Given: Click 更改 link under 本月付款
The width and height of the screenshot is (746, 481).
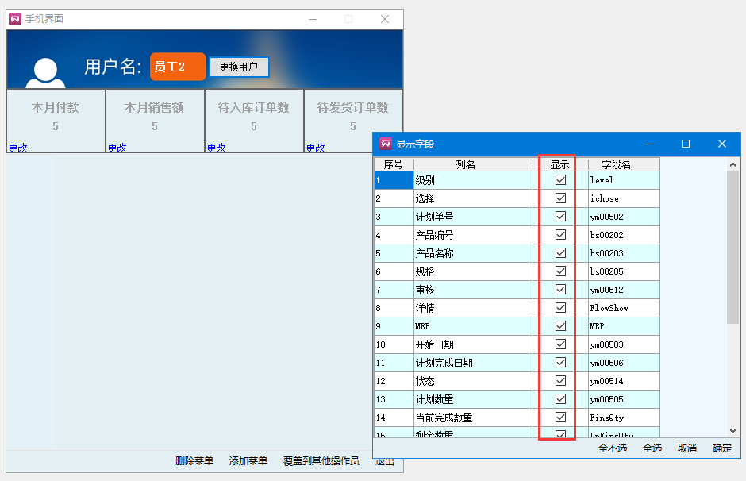Looking at the screenshot, I should click(x=17, y=148).
